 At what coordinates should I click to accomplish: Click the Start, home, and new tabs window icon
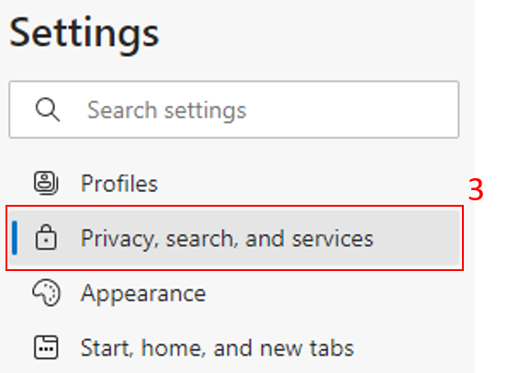[46, 347]
